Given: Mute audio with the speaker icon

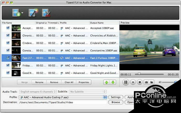Looking at the screenshot, I should (160, 82).
